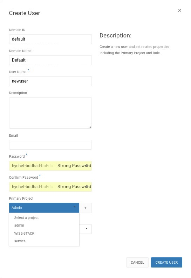191x278 pixels.
Task: Pick WISE-STACK from the project list
Action: pyautogui.click(x=24, y=234)
